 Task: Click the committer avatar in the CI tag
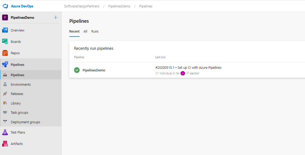[182, 73]
